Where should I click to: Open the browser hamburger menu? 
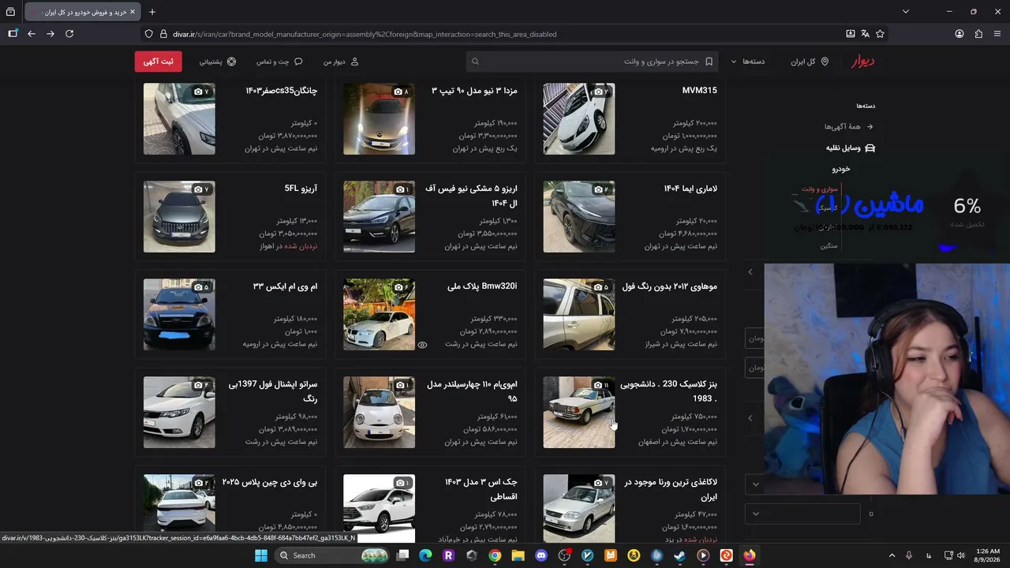[x=997, y=34]
